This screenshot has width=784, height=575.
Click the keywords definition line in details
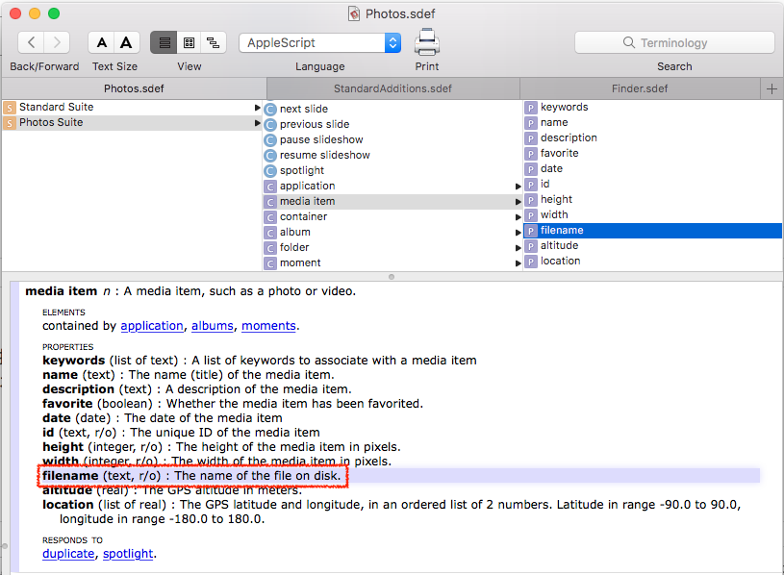coord(260,361)
